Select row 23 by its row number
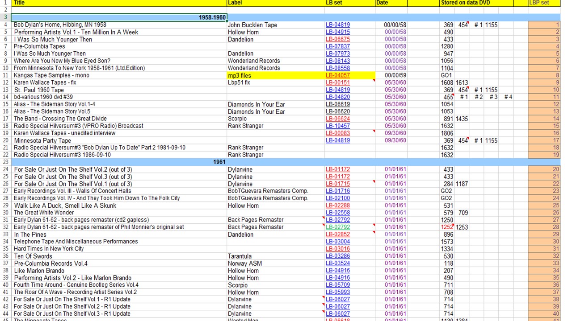This screenshot has height=321, width=572. click(x=5, y=162)
